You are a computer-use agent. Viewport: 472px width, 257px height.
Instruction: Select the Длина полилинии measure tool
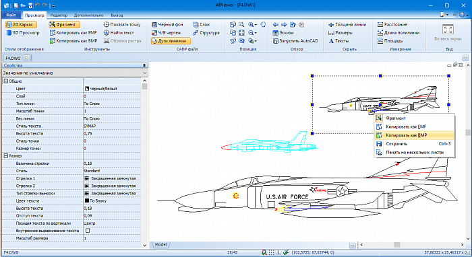click(x=399, y=33)
